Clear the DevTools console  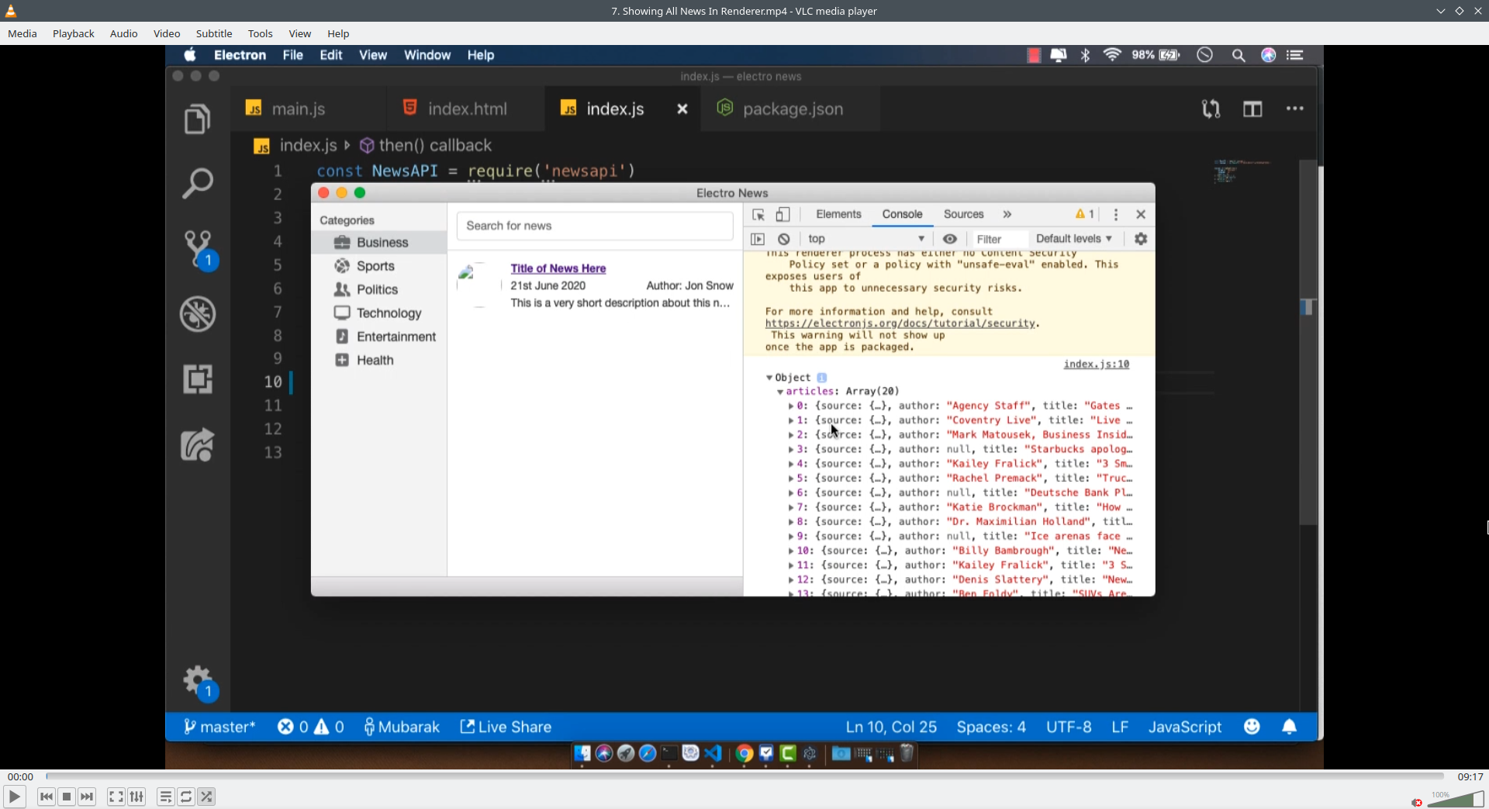pos(784,239)
